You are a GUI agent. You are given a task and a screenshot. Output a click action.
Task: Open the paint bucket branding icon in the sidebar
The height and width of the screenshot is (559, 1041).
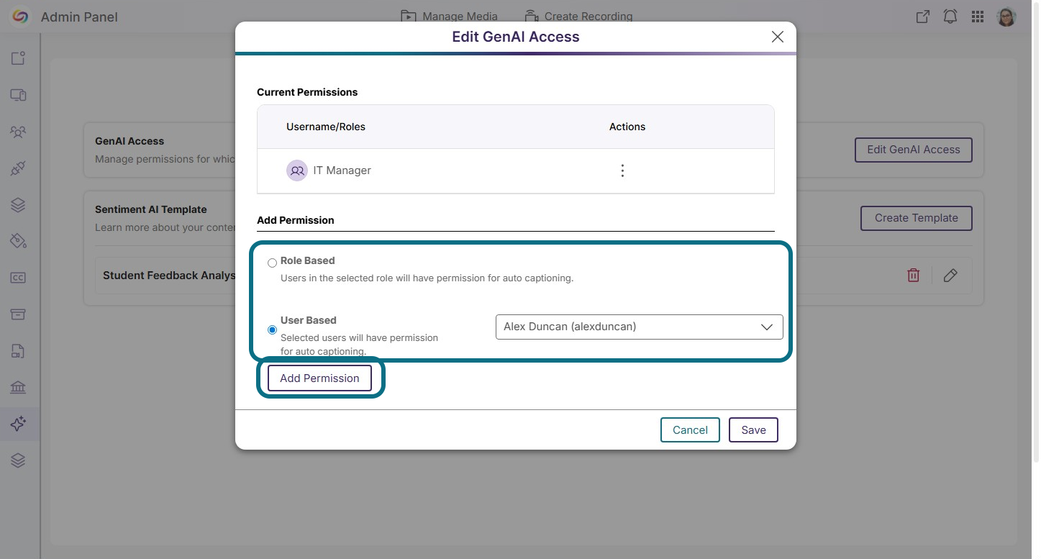coord(19,241)
